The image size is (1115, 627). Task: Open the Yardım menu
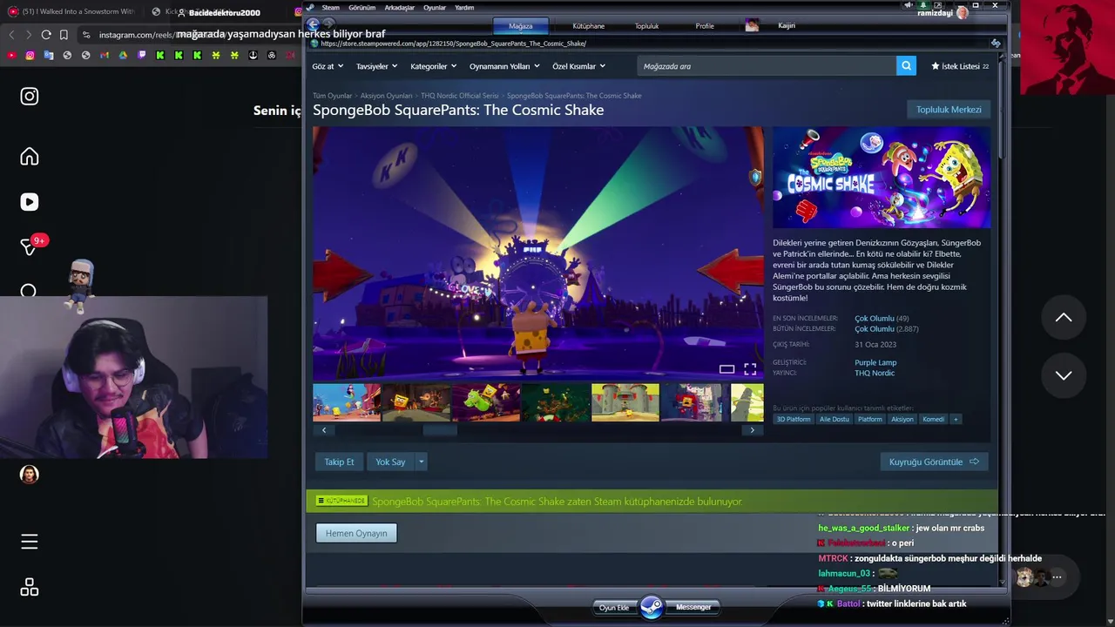pos(464,8)
